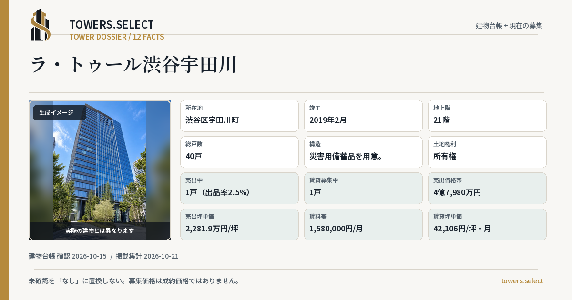This screenshot has height=300, width=572.
Task: Select the 売出坪単価 value 2,281.9万円/坪
Action: pyautogui.click(x=212, y=228)
